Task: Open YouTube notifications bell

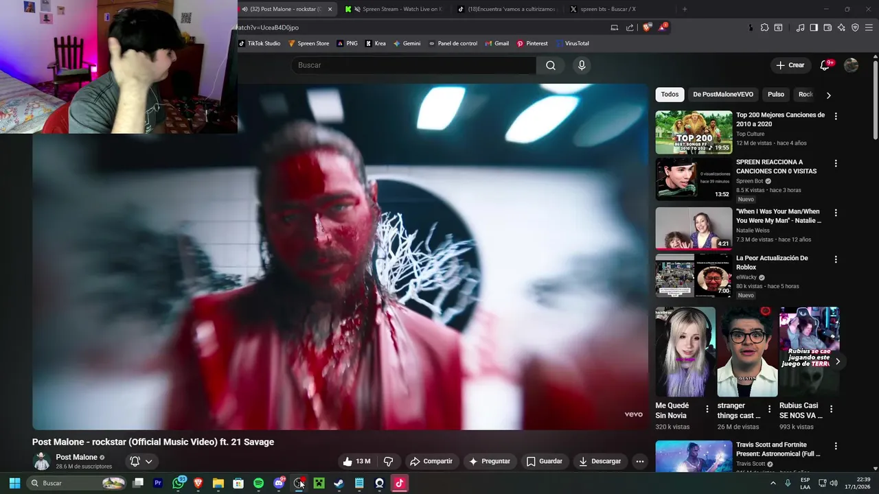Action: pos(825,65)
